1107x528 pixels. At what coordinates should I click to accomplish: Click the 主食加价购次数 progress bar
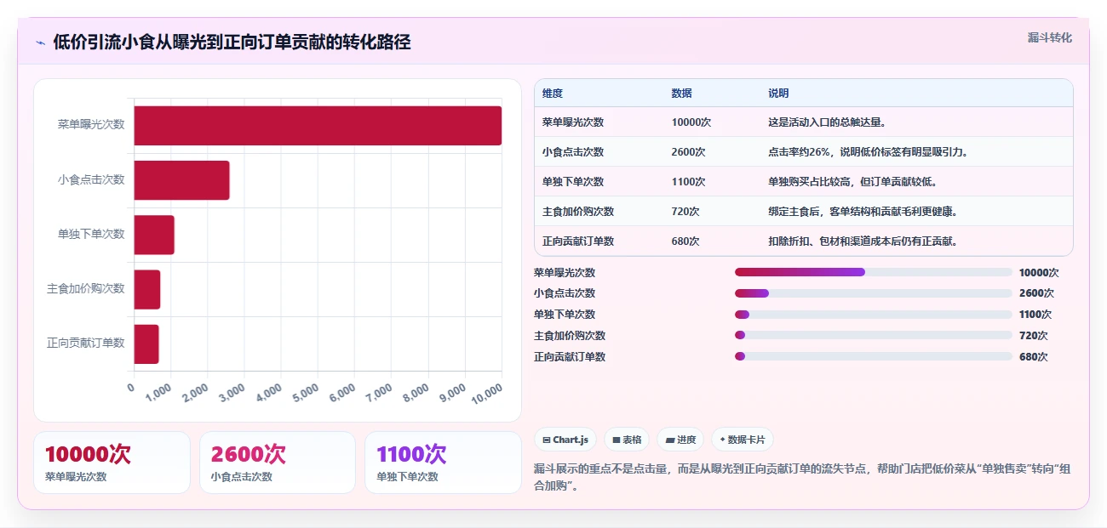pyautogui.click(x=874, y=336)
